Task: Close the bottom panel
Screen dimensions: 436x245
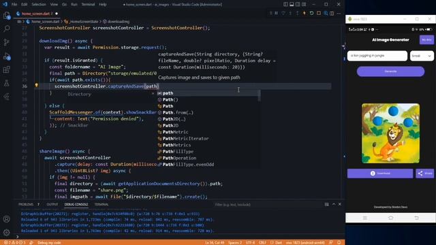Action: (x=340, y=204)
